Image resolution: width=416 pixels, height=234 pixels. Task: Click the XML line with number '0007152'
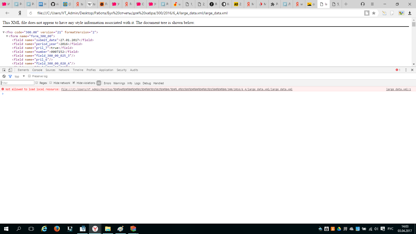coord(45,52)
